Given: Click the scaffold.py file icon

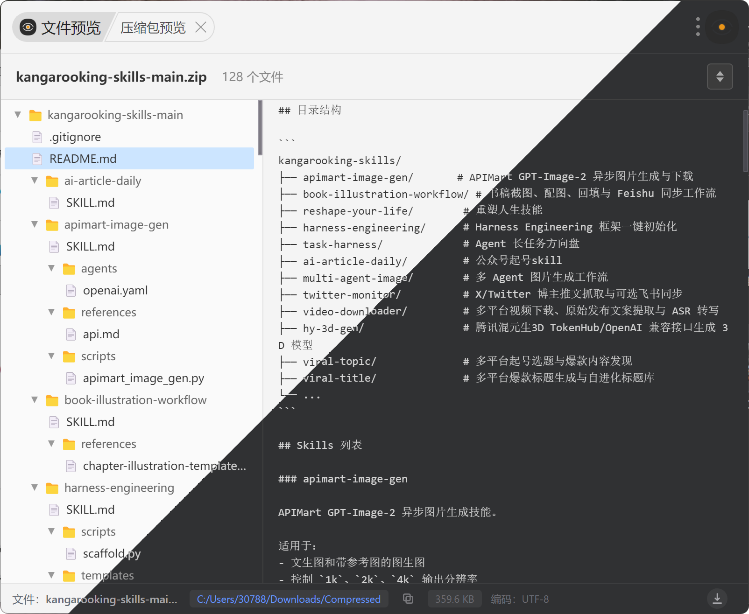Looking at the screenshot, I should click(x=71, y=553).
